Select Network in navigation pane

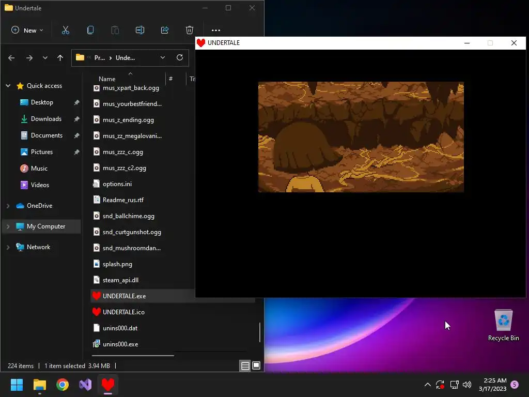pyautogui.click(x=38, y=247)
